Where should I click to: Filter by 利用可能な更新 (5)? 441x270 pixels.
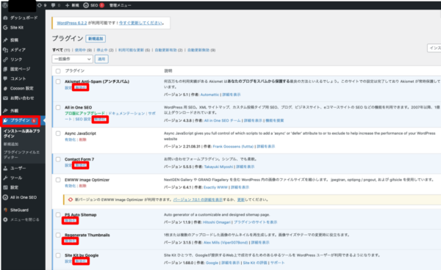pyautogui.click(x=134, y=50)
